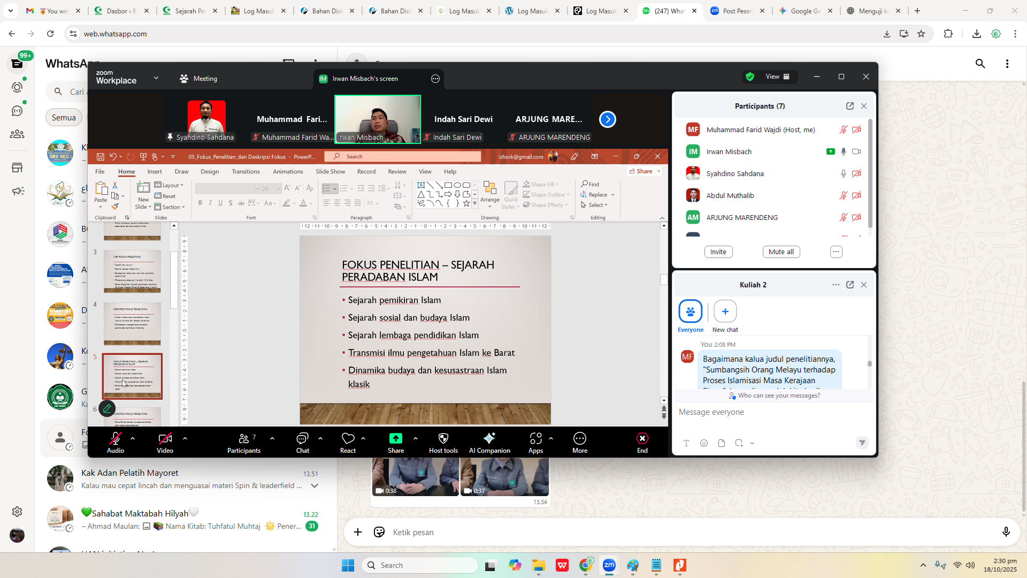This screenshot has width=1027, height=578.
Task: Switch to Log Masuk browser tab with WordPress icon
Action: tap(532, 11)
